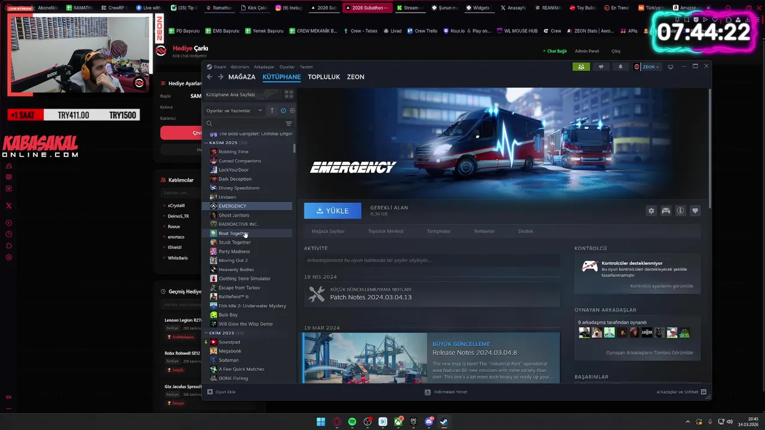
Task: Open controller layout via the gamepad icon
Action: (665, 211)
